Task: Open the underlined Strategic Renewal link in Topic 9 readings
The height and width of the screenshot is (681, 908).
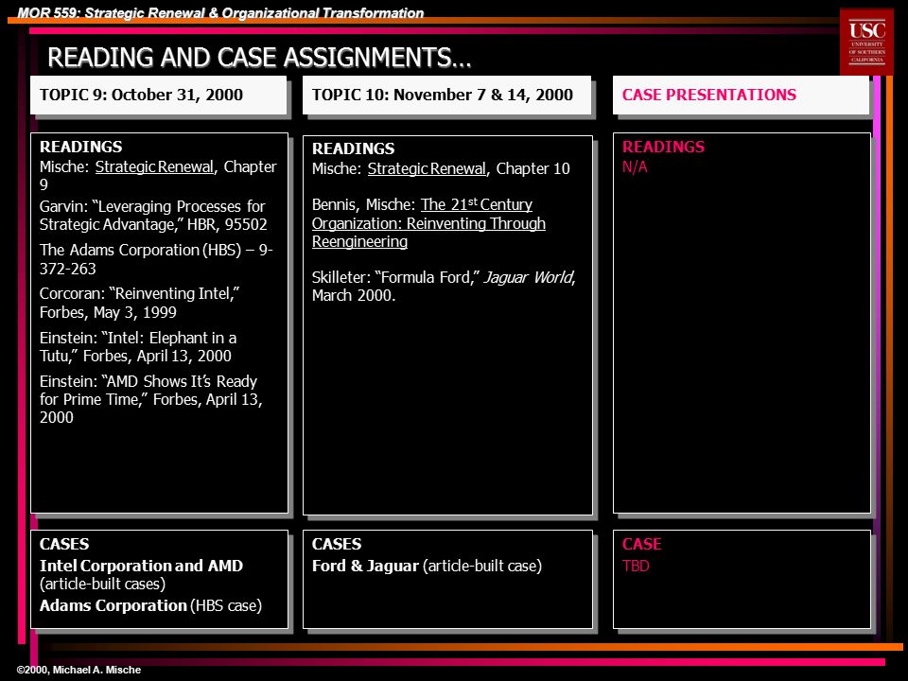Action: (154, 166)
